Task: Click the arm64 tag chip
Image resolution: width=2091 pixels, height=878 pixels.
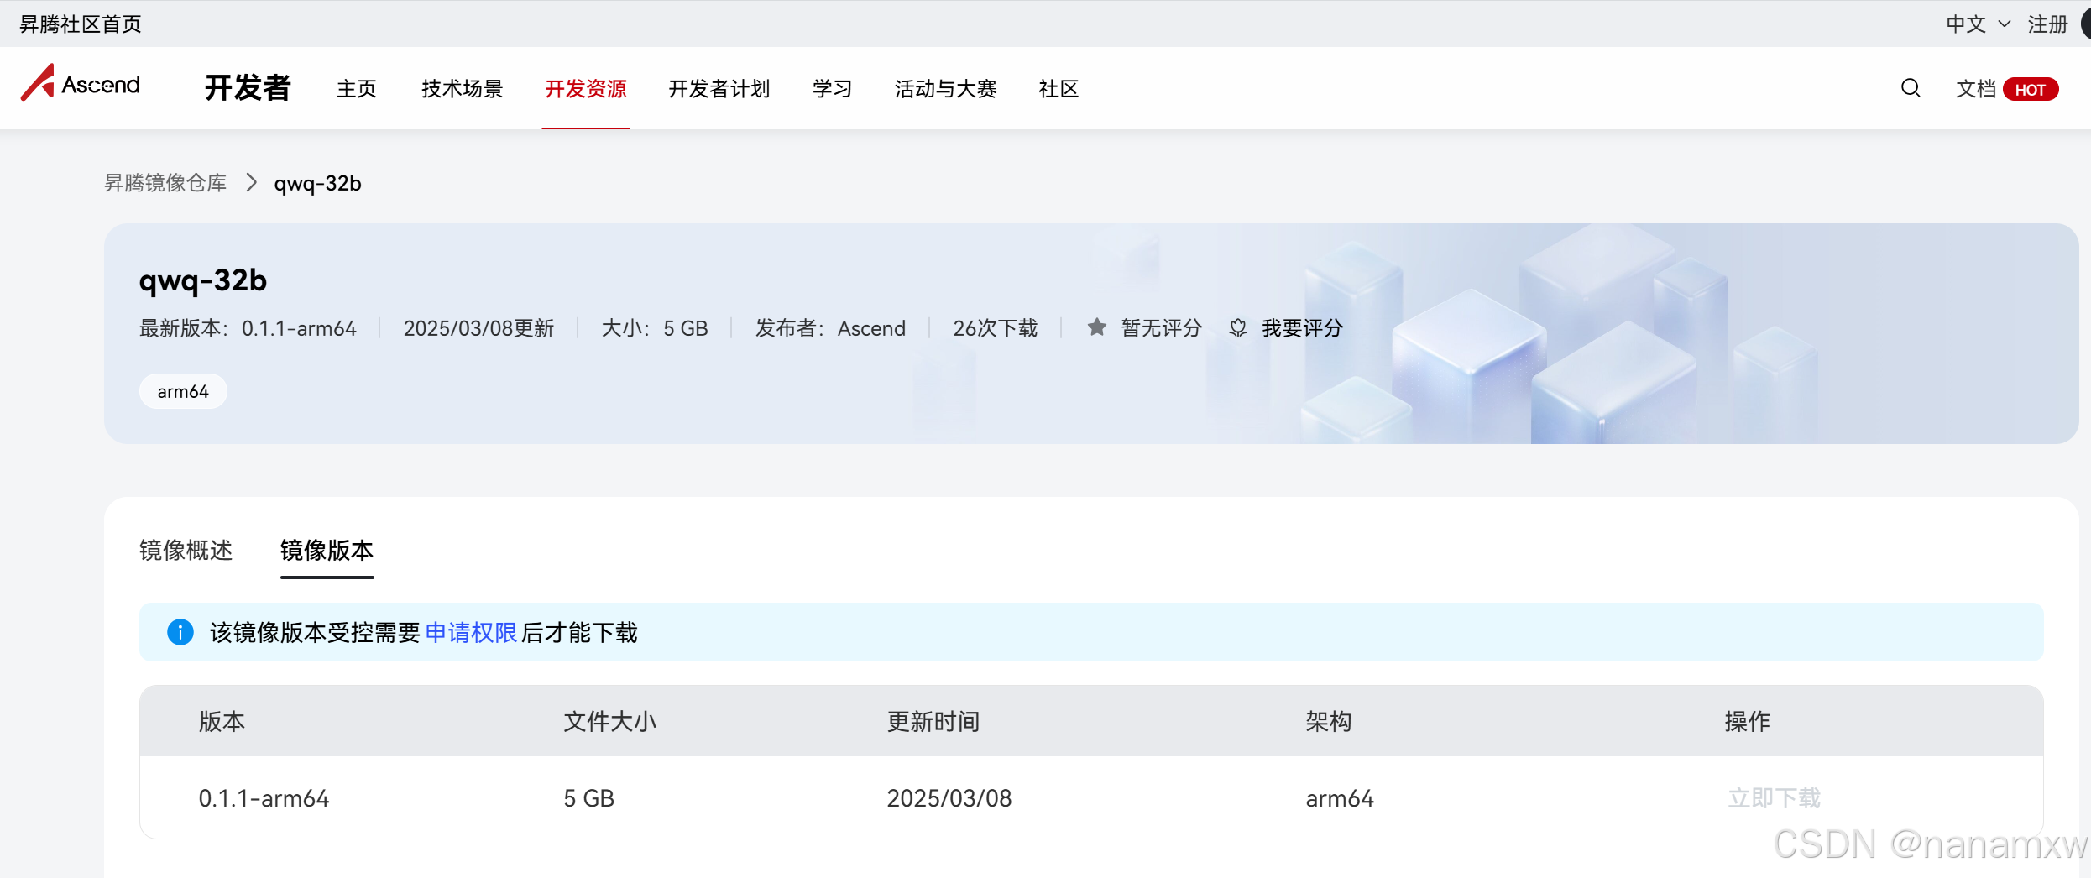Action: click(183, 391)
